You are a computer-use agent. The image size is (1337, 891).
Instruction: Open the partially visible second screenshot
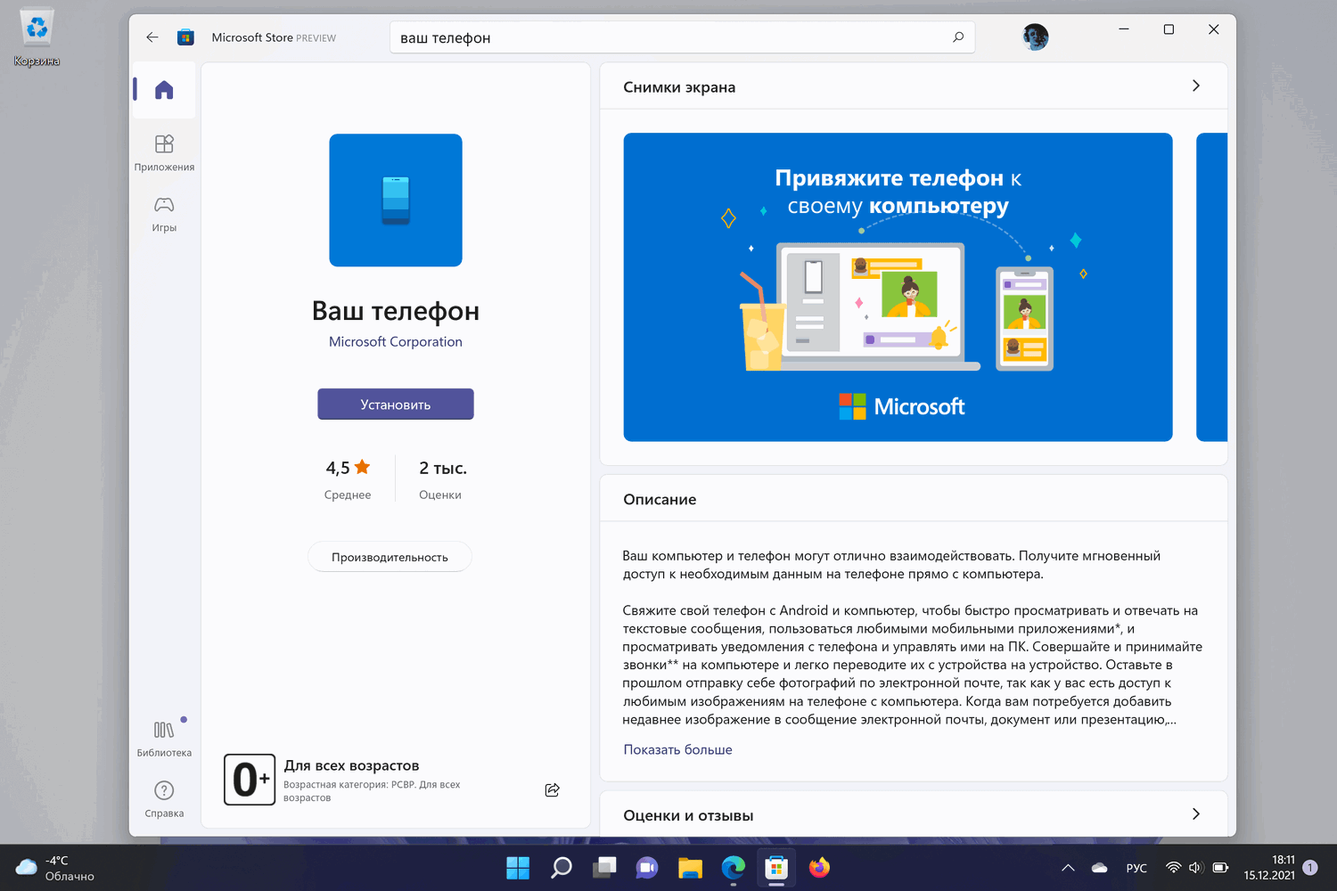1211,287
